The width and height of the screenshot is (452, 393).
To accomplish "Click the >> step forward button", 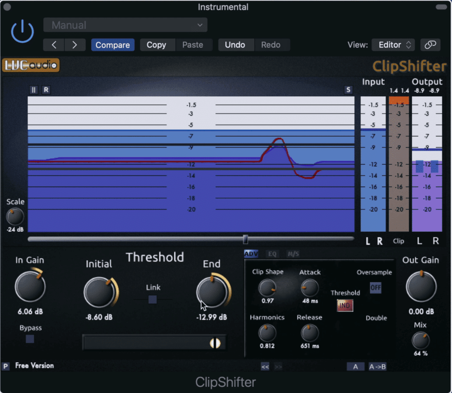I will 278,367.
